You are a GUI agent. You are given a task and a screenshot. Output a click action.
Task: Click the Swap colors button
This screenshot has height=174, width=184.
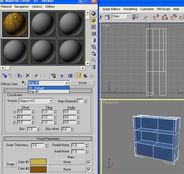point(11,164)
